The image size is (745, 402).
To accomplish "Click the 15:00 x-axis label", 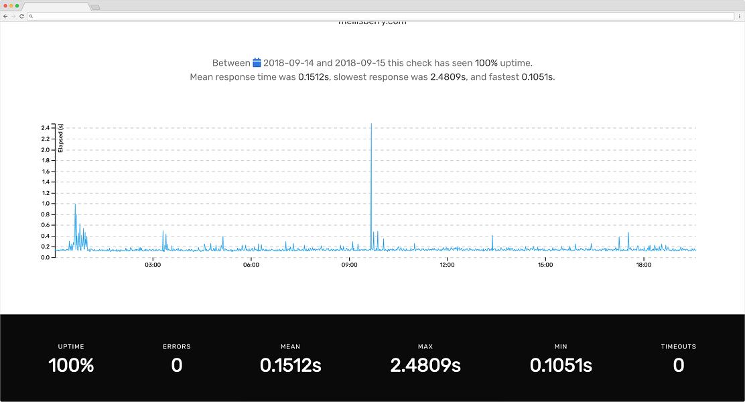I will (545, 265).
